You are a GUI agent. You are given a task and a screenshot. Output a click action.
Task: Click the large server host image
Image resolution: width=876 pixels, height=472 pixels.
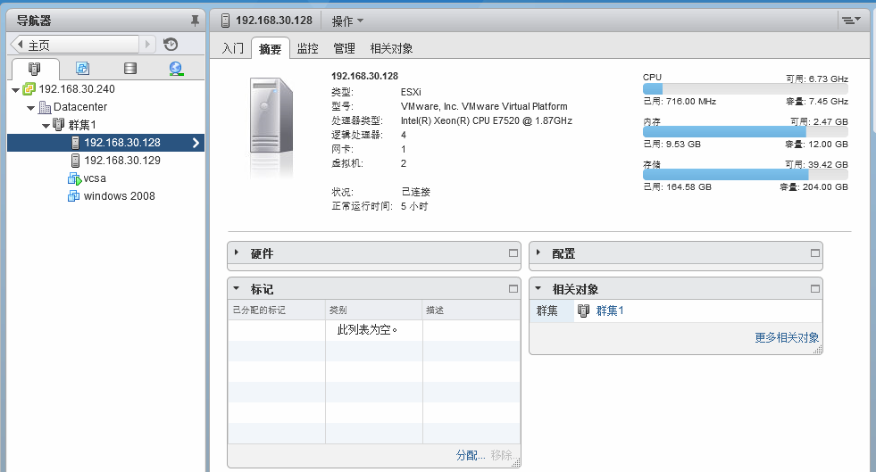coord(271,117)
